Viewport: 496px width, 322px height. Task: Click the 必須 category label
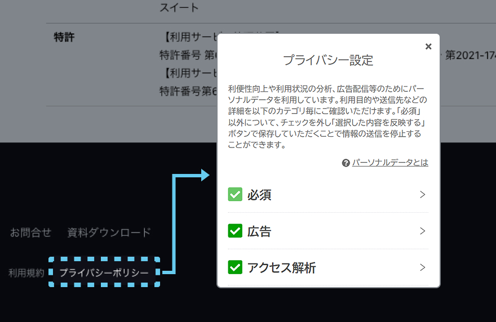click(259, 195)
